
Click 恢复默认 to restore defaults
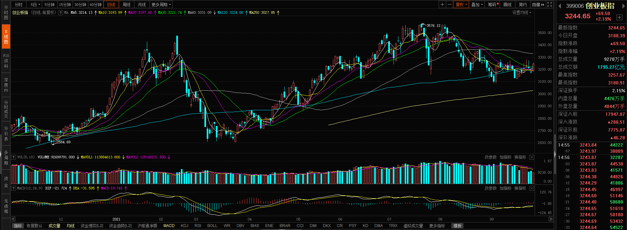point(34,226)
